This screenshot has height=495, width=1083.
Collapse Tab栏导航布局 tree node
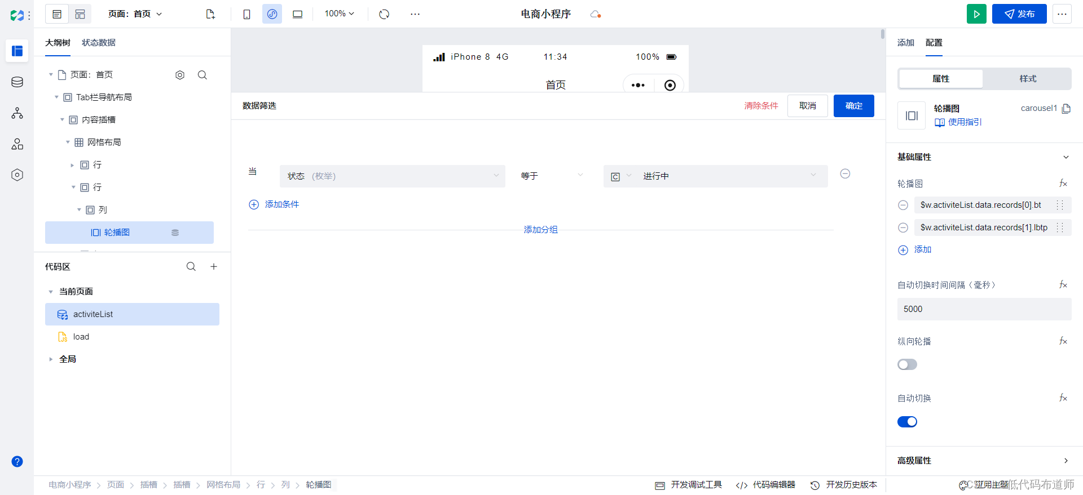pyautogui.click(x=56, y=97)
